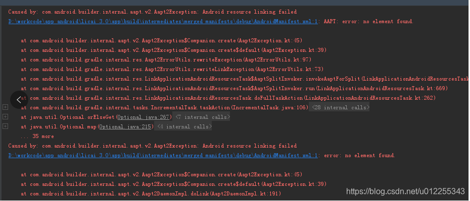Expand gutter plus beside Optional.orElseGet line
This screenshot has height=201, width=470.
pos(5,116)
